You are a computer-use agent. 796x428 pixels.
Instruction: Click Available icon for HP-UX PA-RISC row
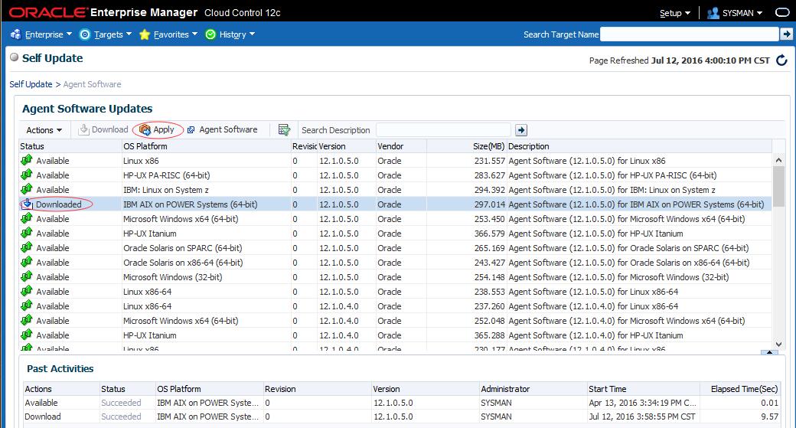tap(26, 175)
